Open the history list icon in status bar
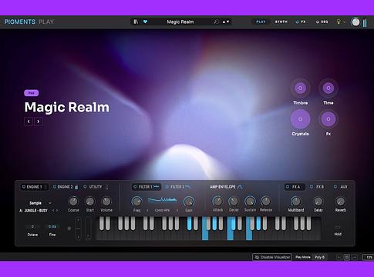The height and width of the screenshot is (277, 374). pyautogui.click(x=347, y=257)
